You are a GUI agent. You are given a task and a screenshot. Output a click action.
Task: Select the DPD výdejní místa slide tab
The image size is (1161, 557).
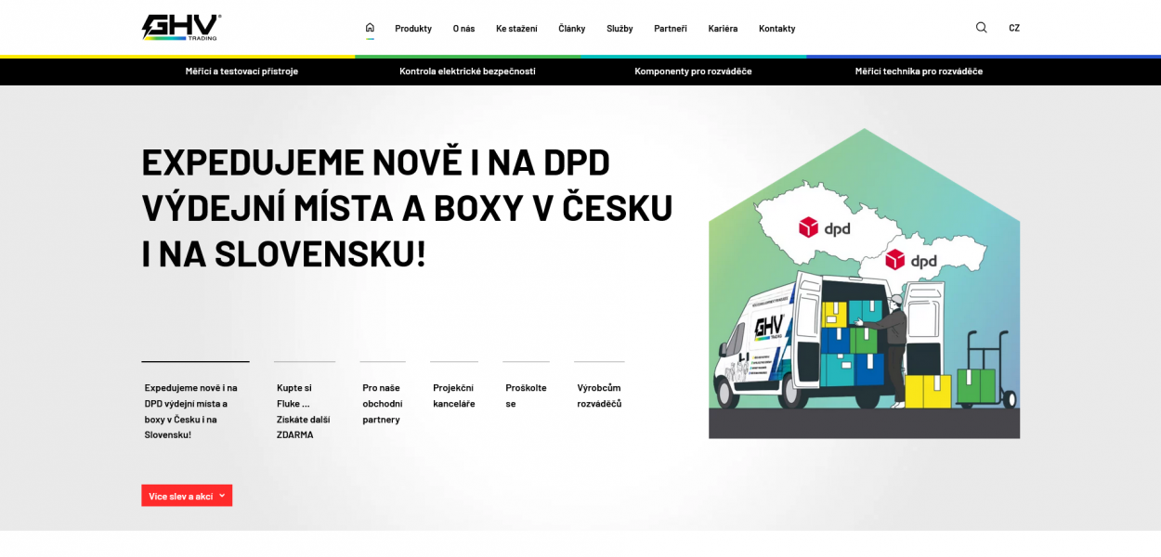(195, 401)
